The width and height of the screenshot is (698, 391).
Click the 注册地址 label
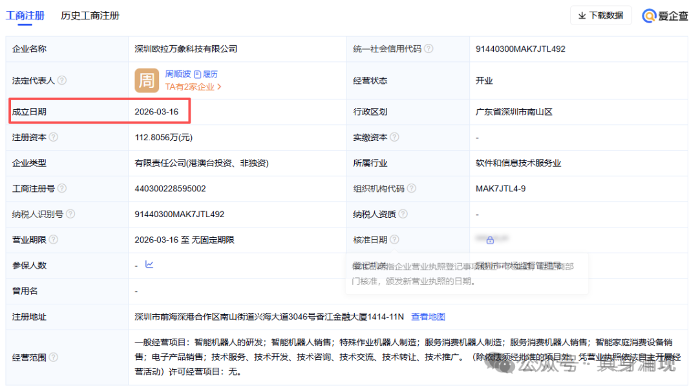pos(29,317)
